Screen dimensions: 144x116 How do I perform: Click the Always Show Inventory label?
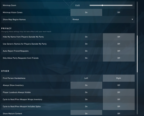click(x=13, y=85)
